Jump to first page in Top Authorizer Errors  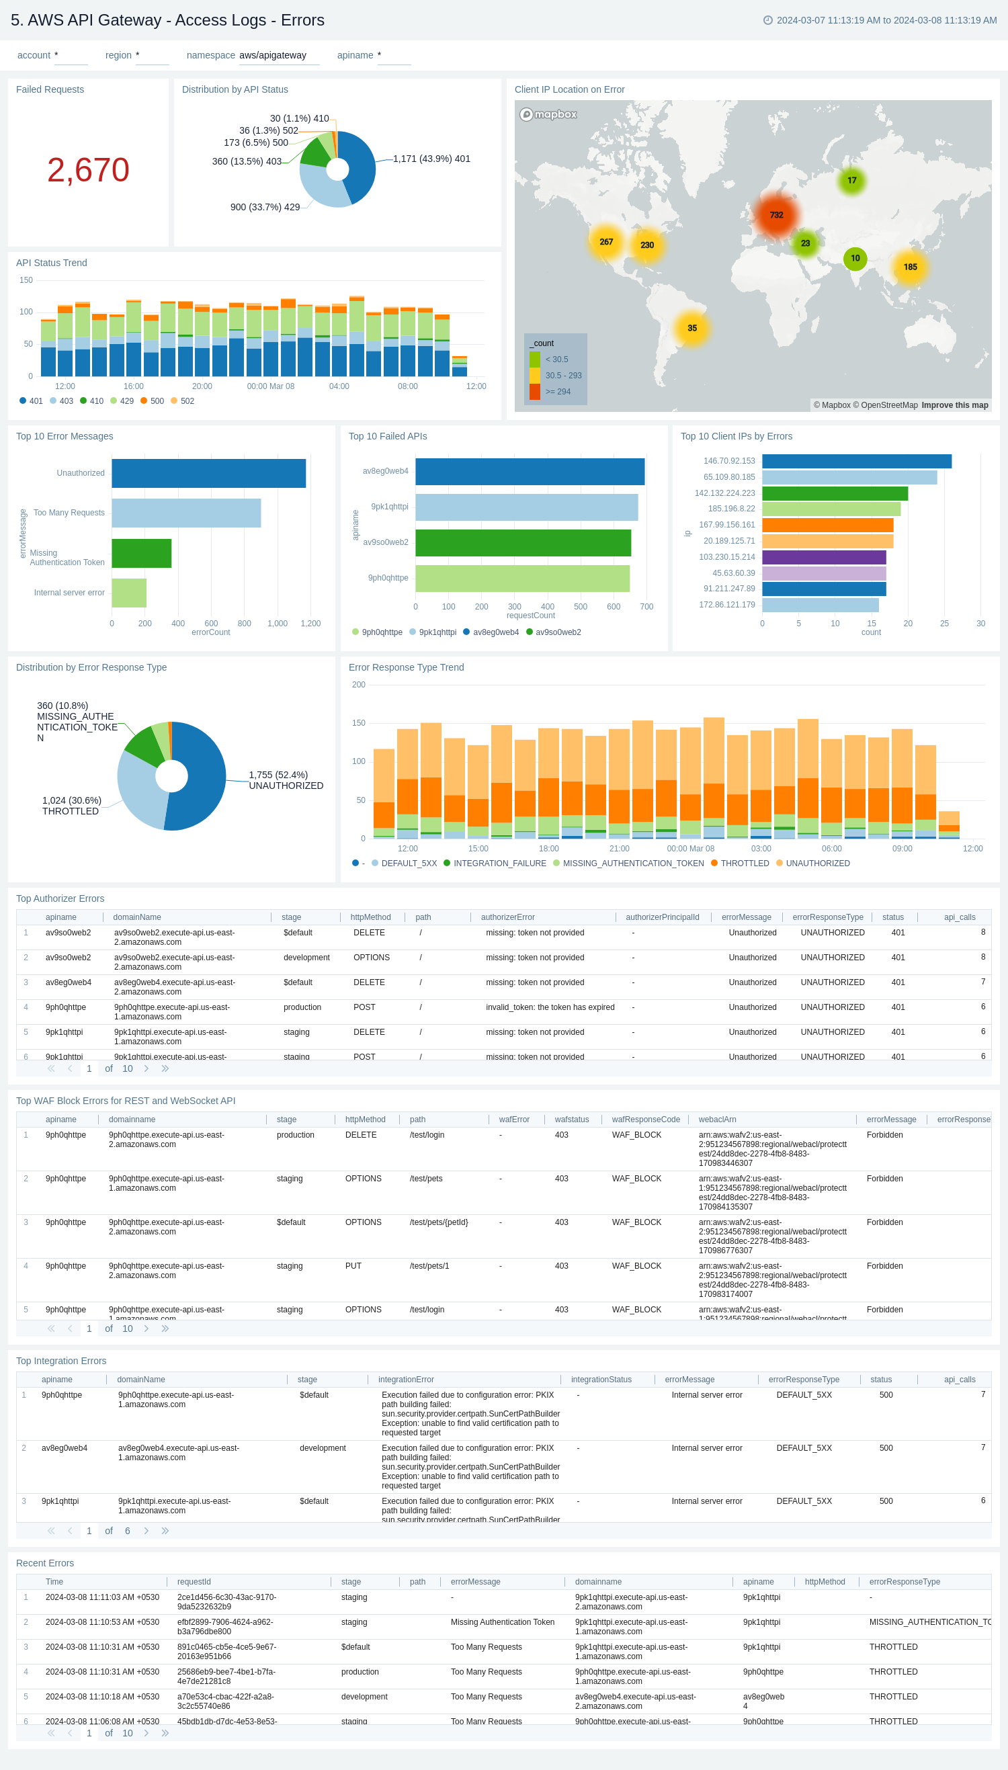pyautogui.click(x=51, y=1068)
